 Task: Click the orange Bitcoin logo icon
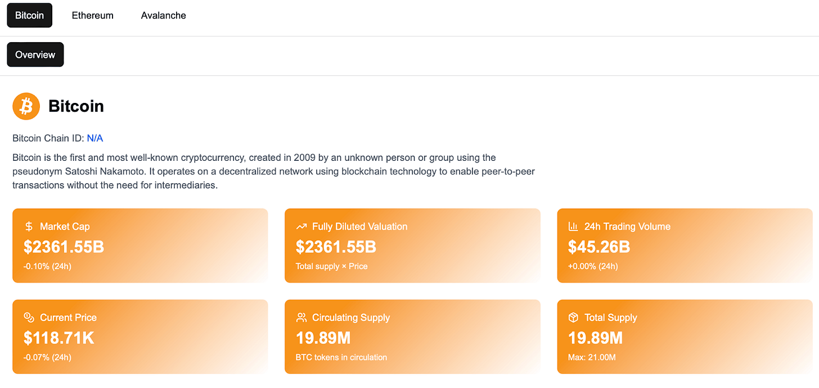tap(26, 106)
